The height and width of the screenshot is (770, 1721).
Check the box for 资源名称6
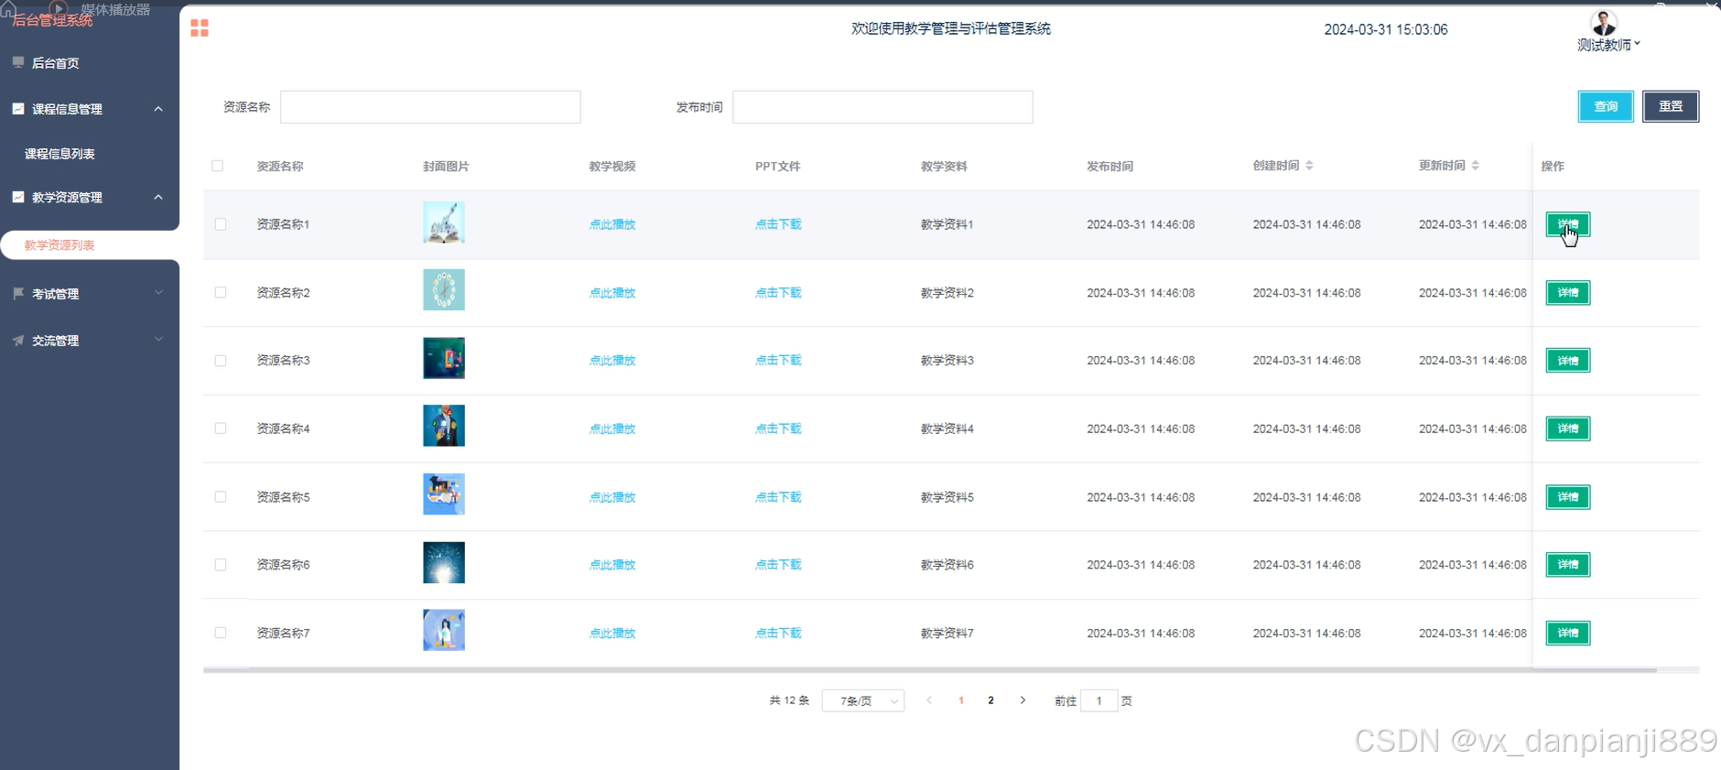[221, 565]
